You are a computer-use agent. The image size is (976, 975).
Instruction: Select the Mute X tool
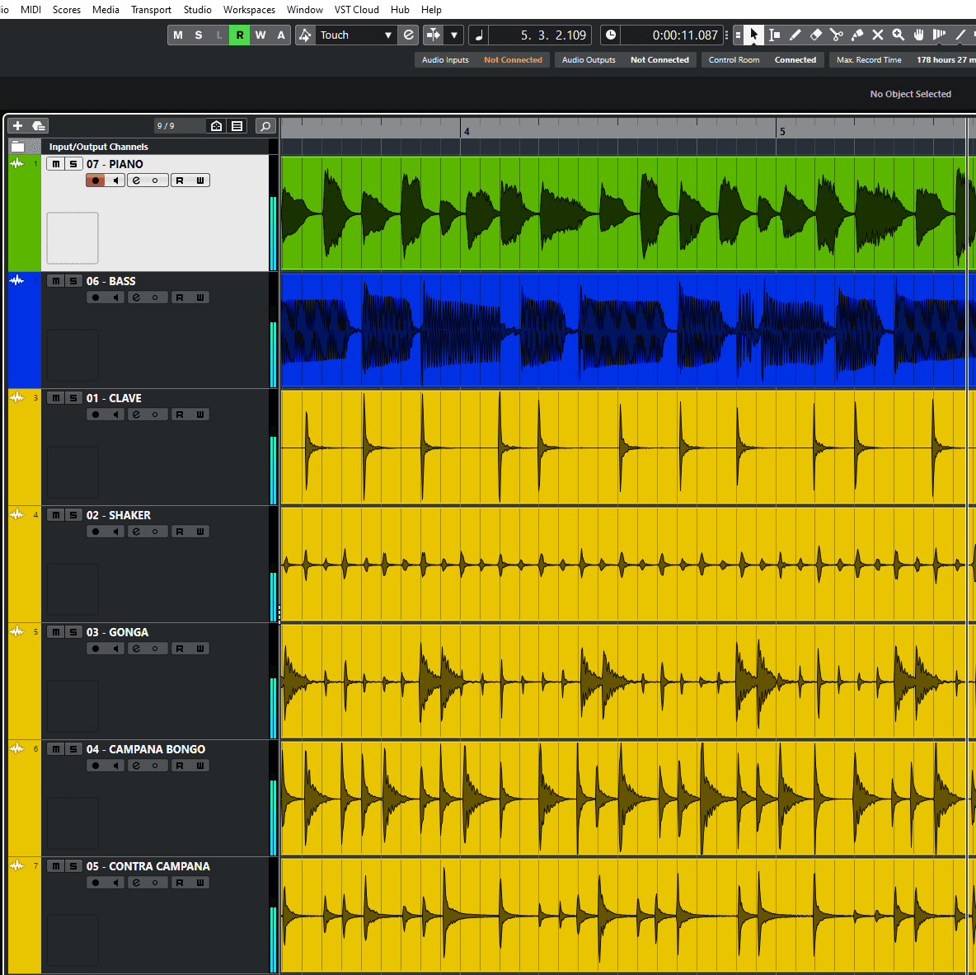point(878,35)
